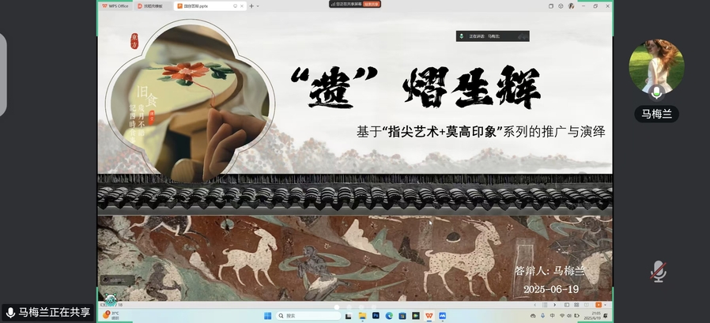This screenshot has height=323, width=710.
Task: Open WPS Office taskbar icon
Action: (x=429, y=316)
